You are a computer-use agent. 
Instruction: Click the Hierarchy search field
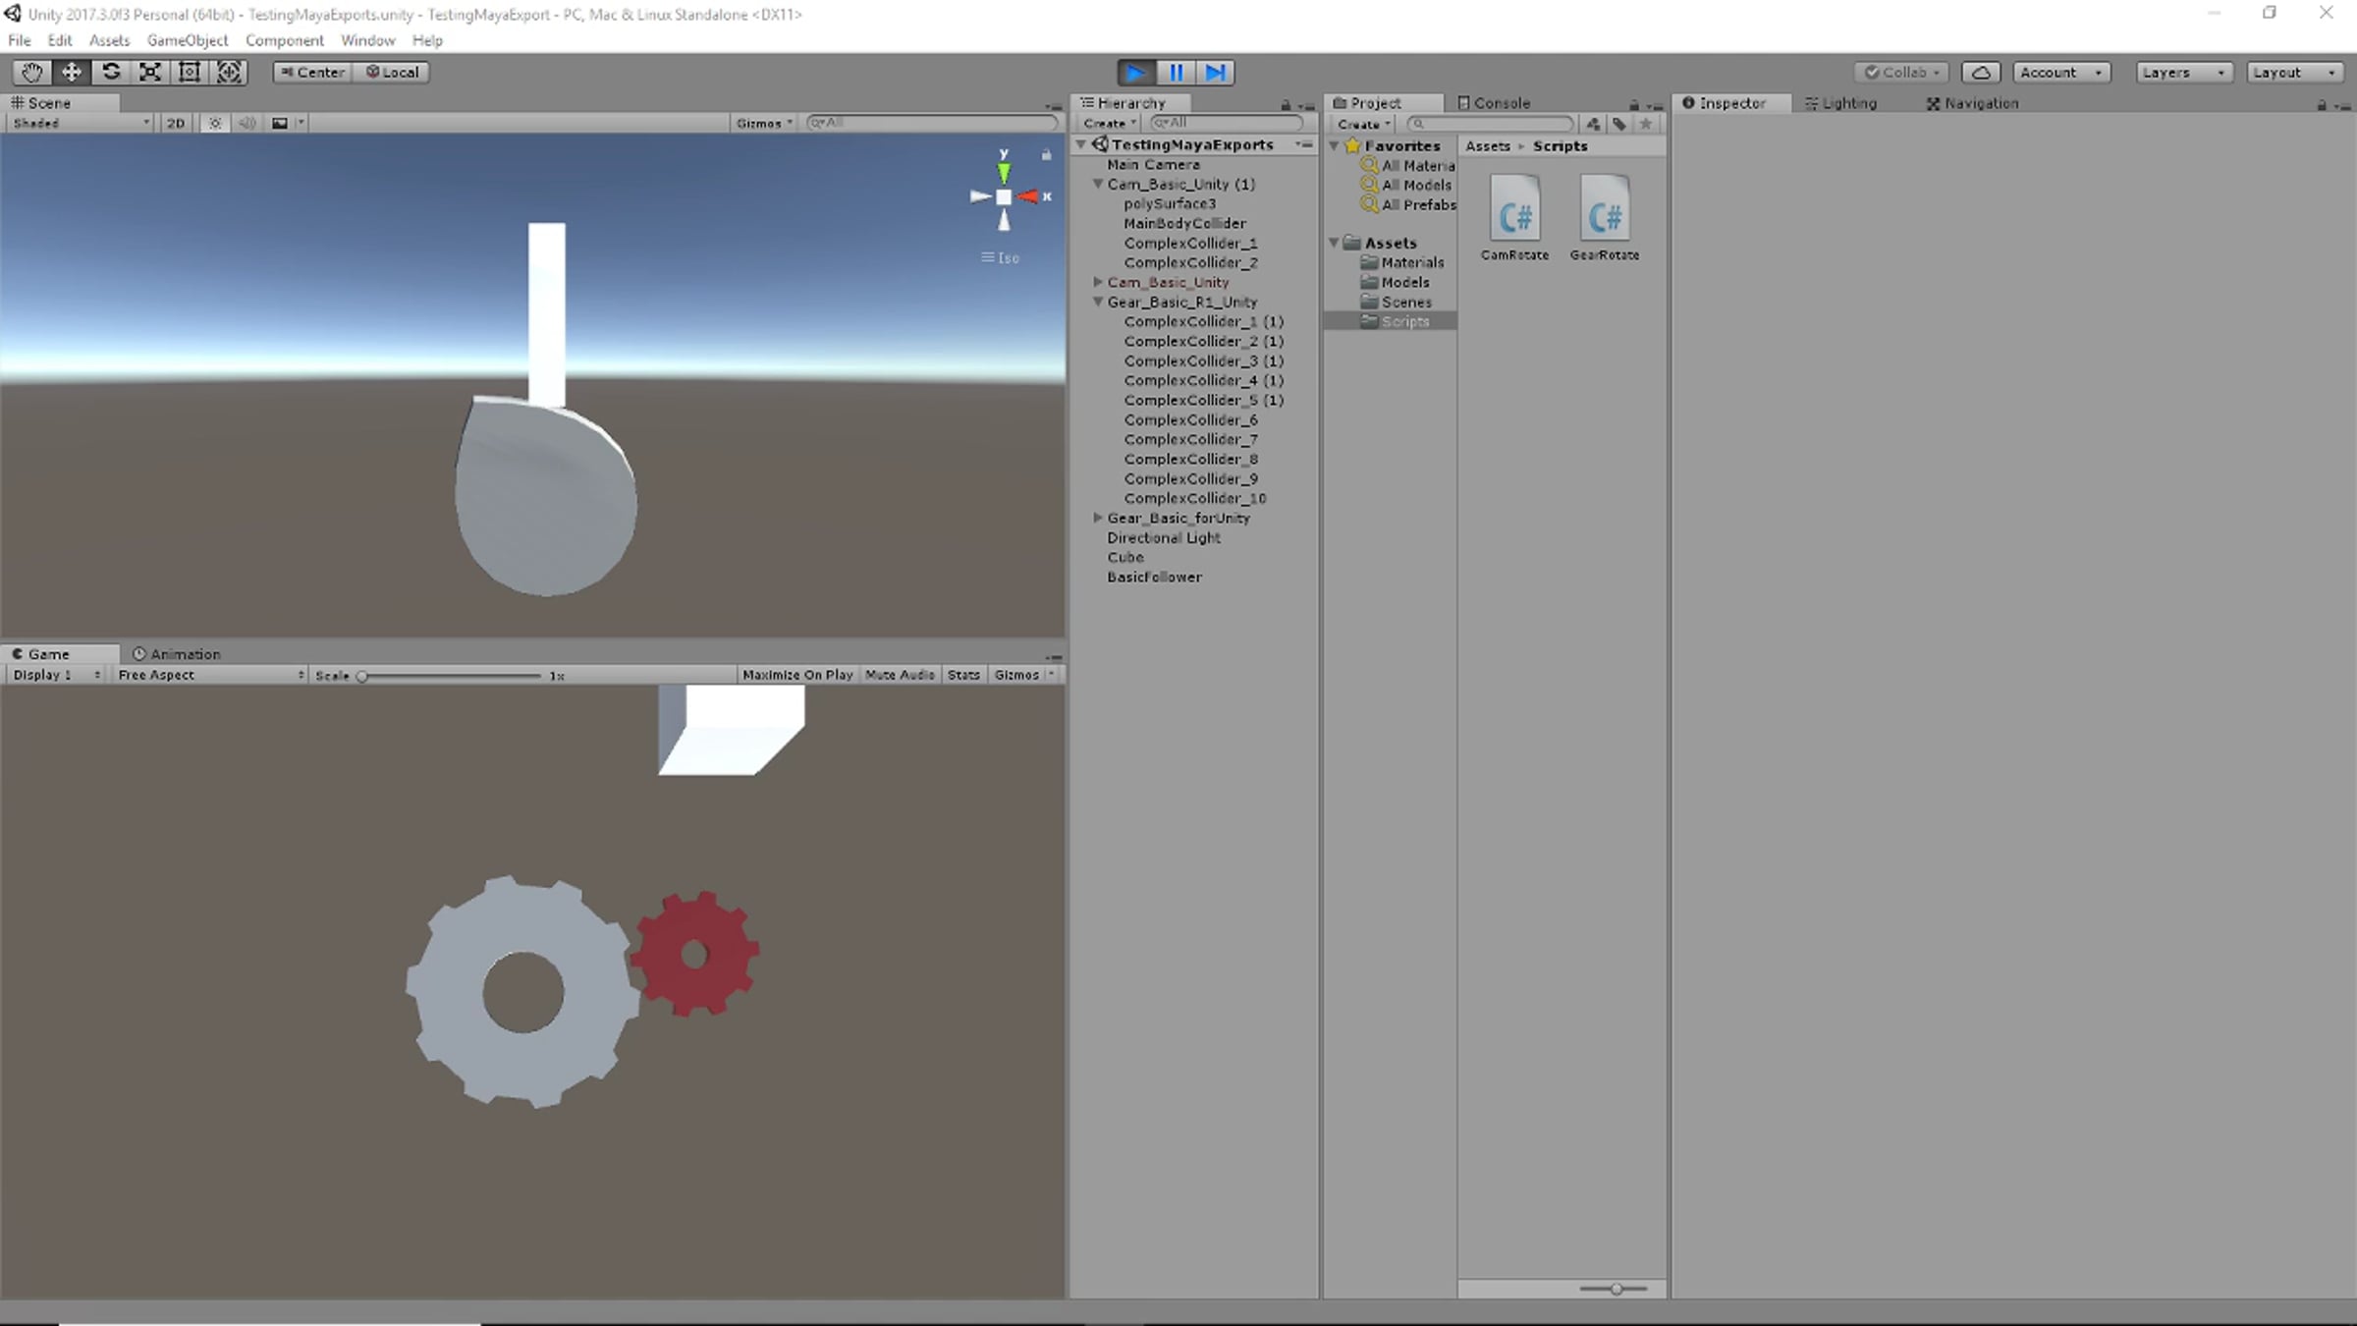pyautogui.click(x=1228, y=123)
